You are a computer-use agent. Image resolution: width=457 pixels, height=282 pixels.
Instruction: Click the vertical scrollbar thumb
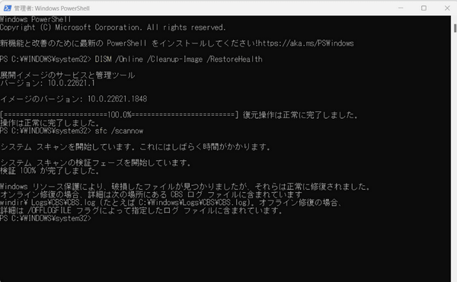tap(455, 28)
